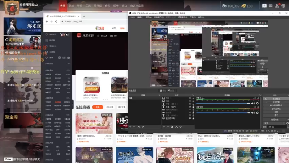Click the 时长 duration stepper arrows
The height and width of the screenshot is (163, 289).
(288, 127)
